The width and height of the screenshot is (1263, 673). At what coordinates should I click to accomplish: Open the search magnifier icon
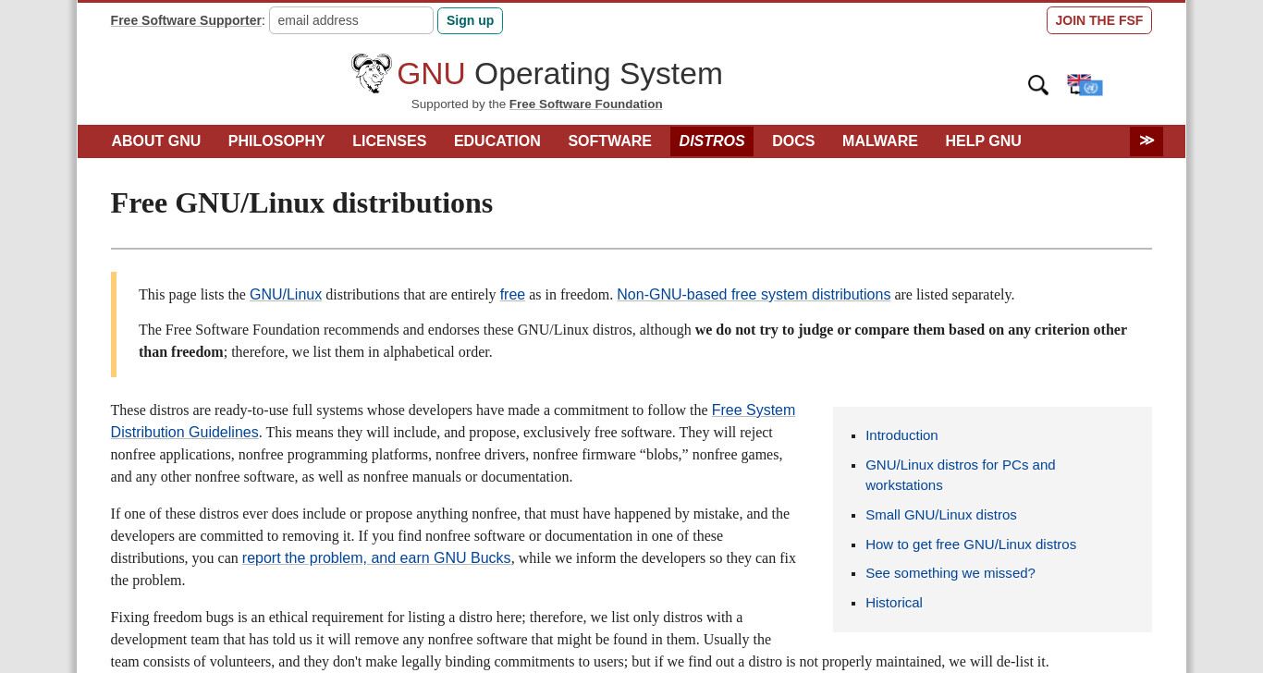click(x=1038, y=85)
